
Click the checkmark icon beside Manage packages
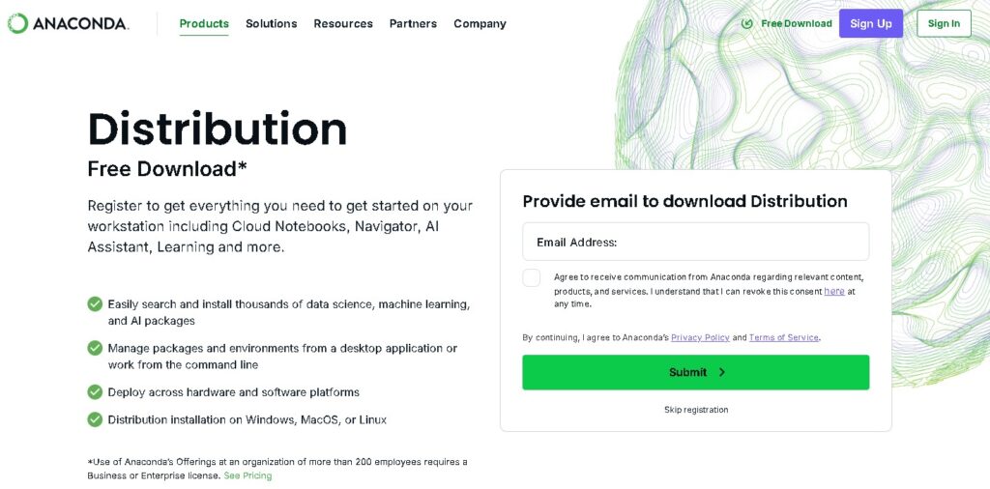[x=95, y=348]
